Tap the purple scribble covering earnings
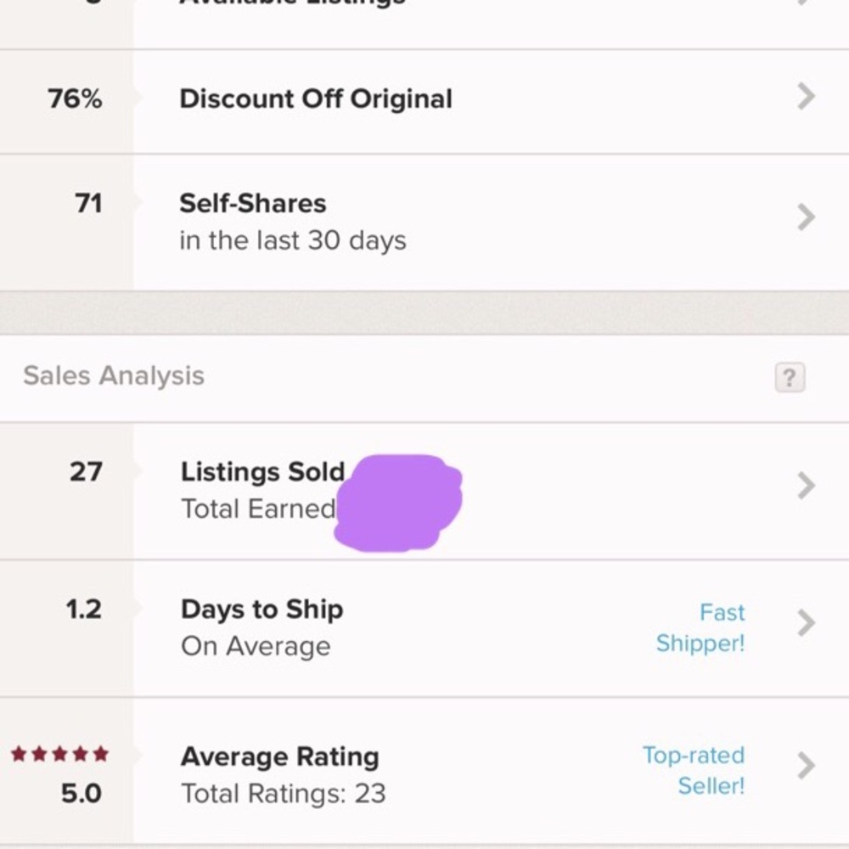This screenshot has height=849, width=849. [398, 501]
